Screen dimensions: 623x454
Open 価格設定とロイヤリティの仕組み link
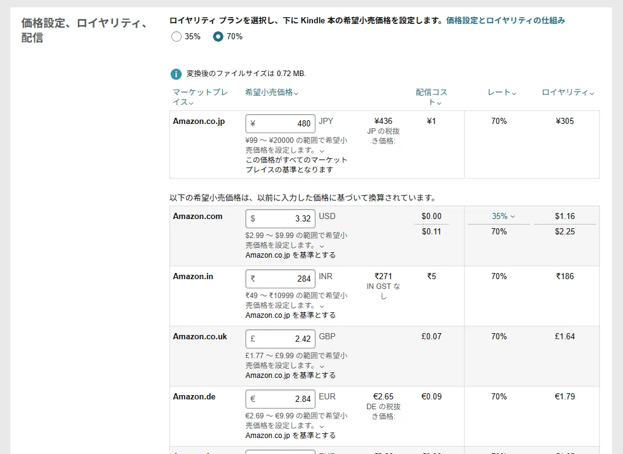pyautogui.click(x=505, y=20)
